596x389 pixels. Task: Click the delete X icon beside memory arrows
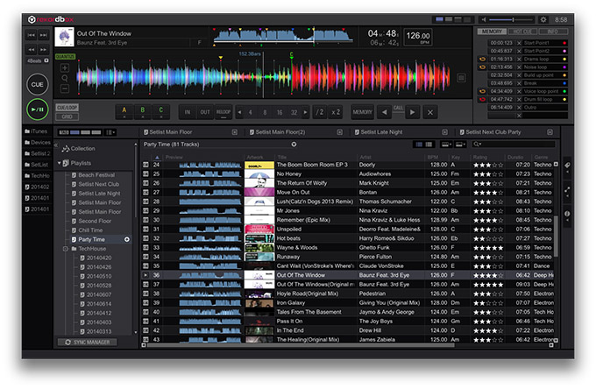430,112
